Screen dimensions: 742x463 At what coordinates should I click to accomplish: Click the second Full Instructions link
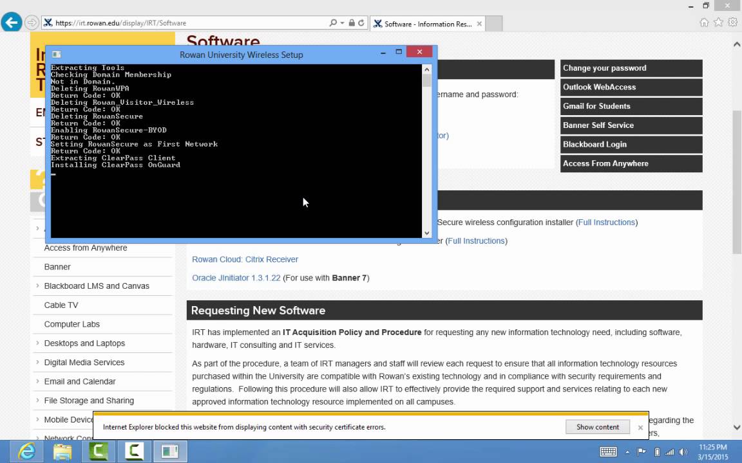click(476, 241)
